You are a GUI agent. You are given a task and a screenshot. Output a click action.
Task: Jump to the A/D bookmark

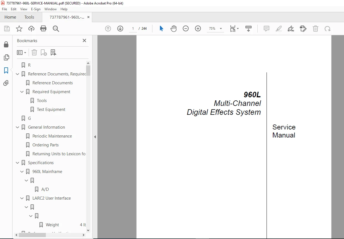(x=45, y=189)
